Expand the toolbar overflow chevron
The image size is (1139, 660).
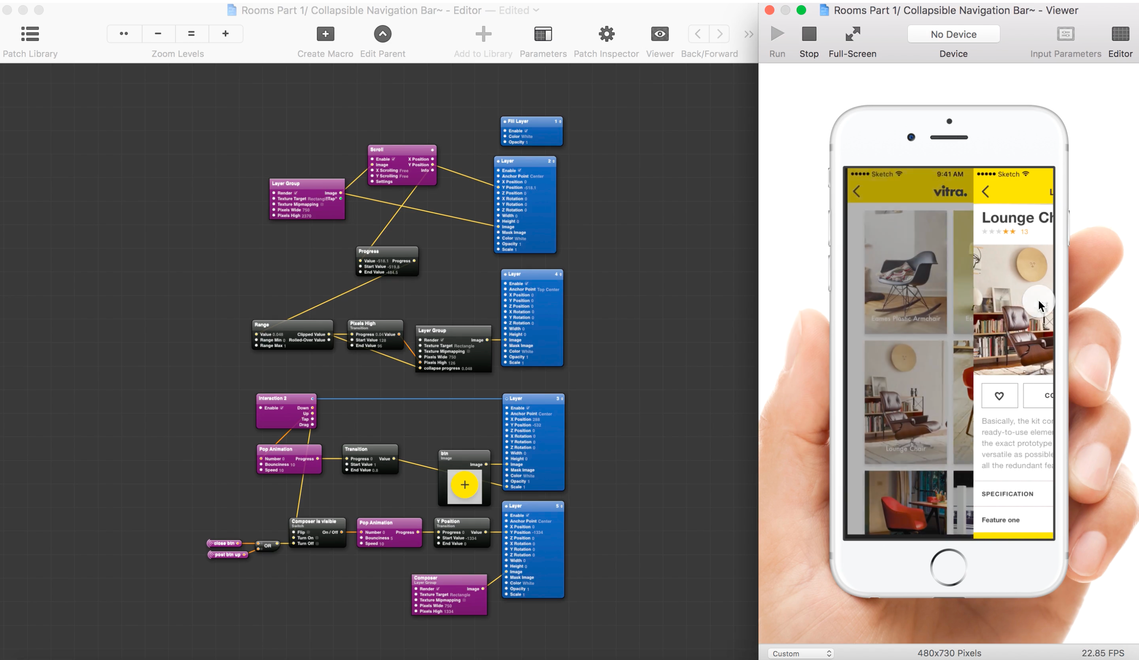click(x=748, y=34)
